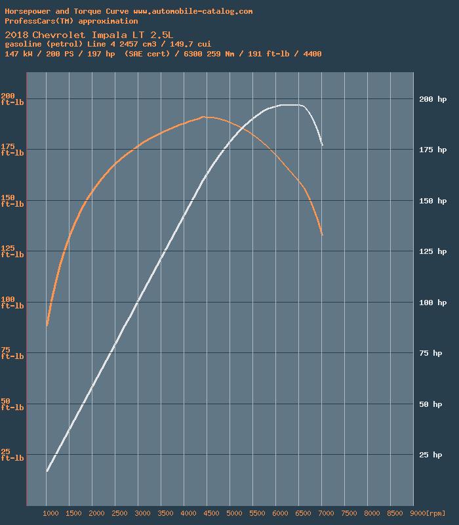
Task: Click the '4000' rpm axis label
Action: pyautogui.click(x=188, y=513)
